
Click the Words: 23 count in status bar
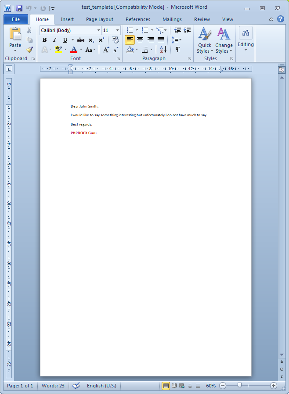tap(53, 386)
